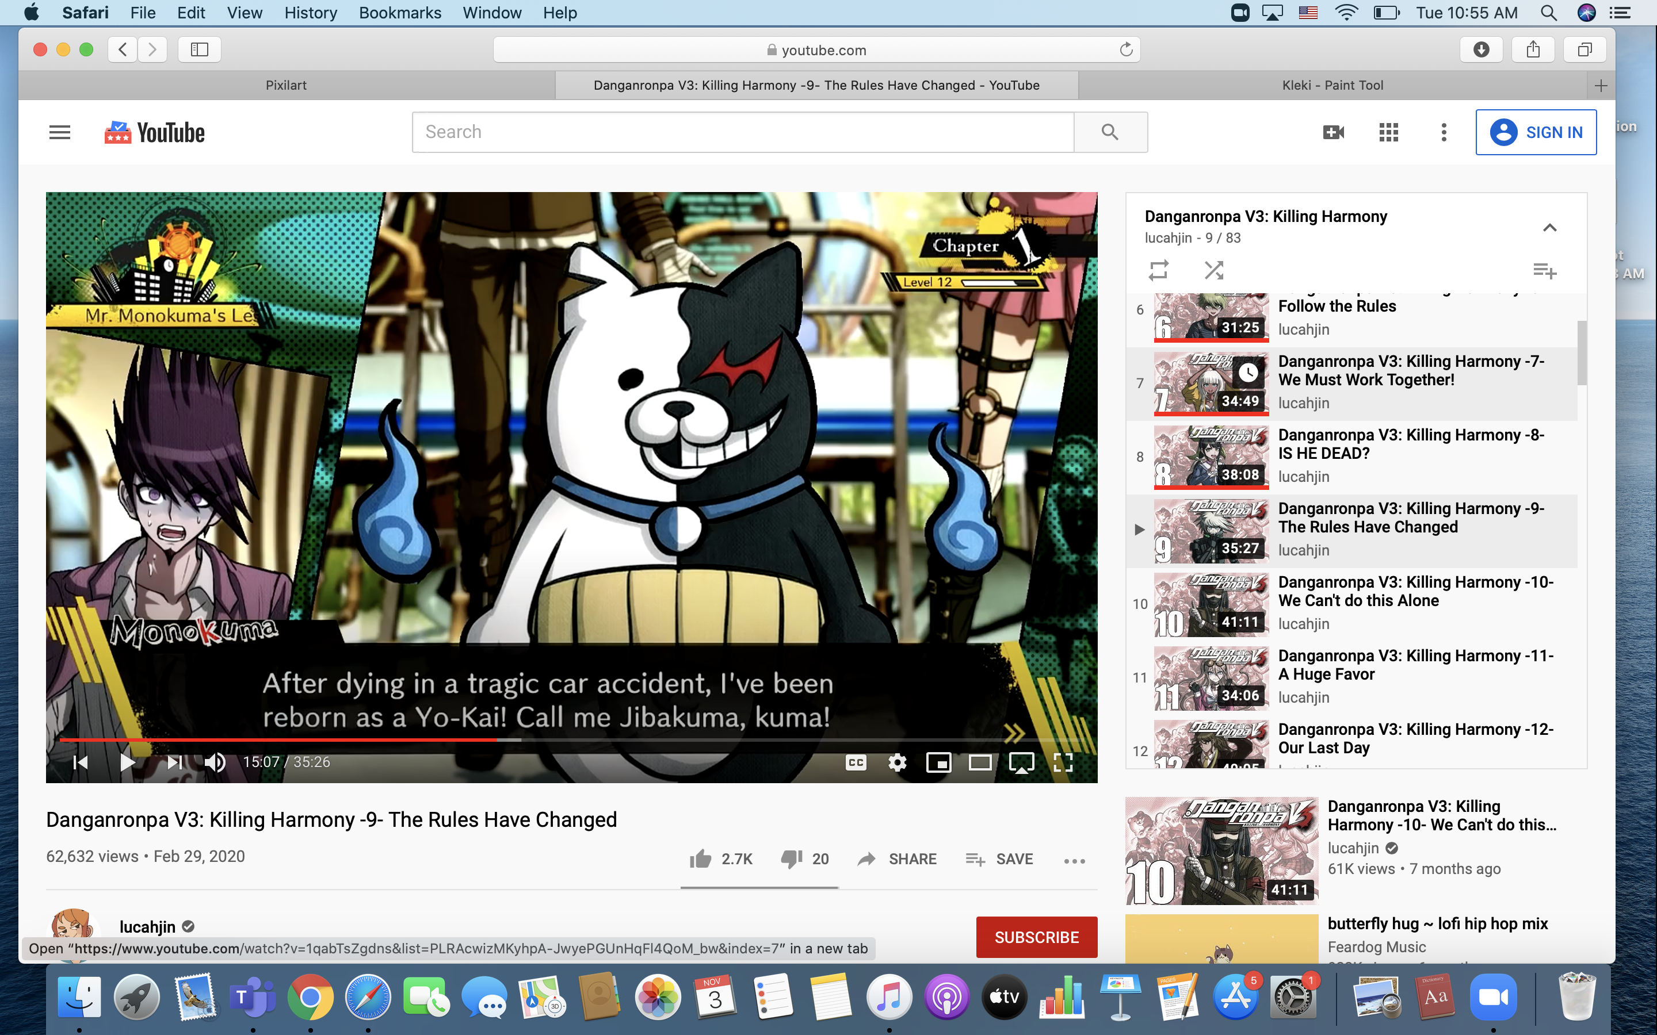Mute the video volume
Image resolution: width=1657 pixels, height=1035 pixels.
click(215, 762)
